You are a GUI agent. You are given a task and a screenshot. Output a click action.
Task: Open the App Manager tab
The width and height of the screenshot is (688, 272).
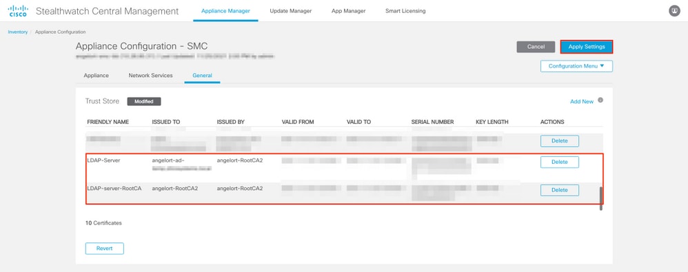(348, 11)
